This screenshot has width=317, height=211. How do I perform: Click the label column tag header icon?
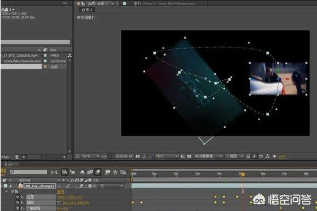tap(45, 49)
